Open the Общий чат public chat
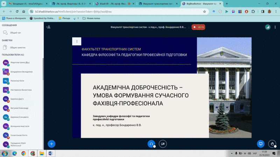 (x=15, y=32)
